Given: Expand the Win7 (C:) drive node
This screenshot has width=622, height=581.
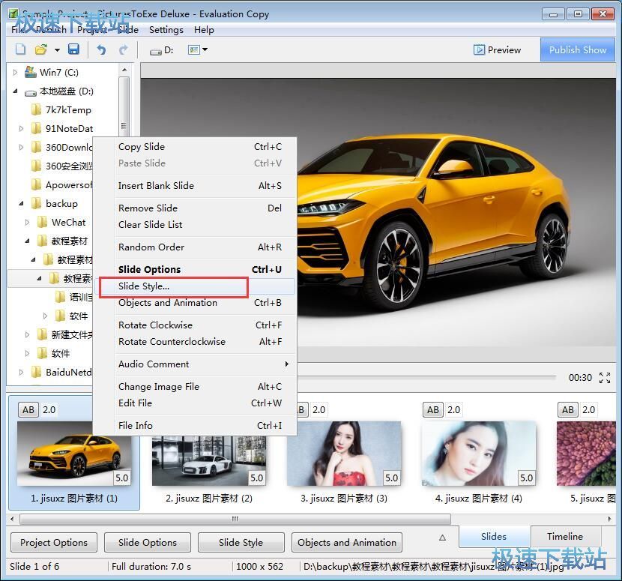Looking at the screenshot, I should [16, 73].
